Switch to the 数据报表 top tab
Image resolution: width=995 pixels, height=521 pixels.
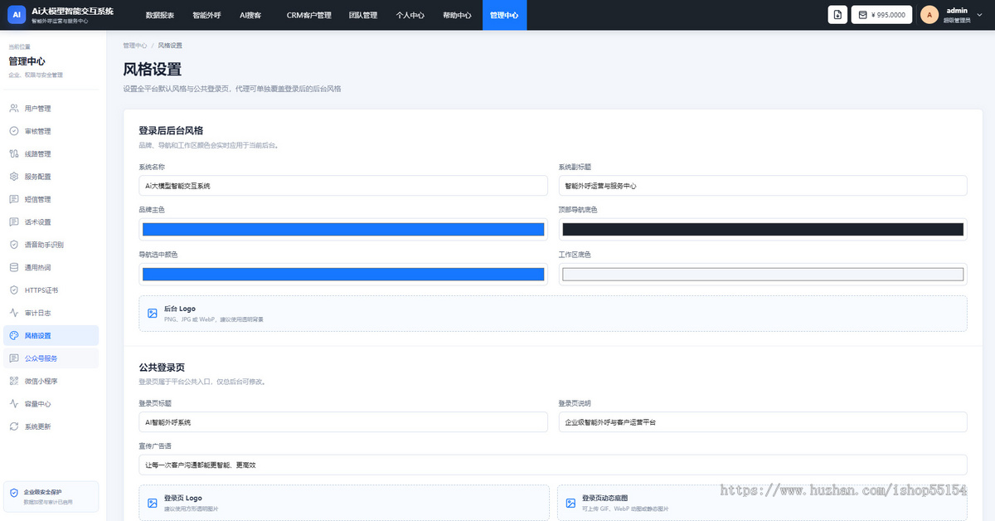point(160,15)
